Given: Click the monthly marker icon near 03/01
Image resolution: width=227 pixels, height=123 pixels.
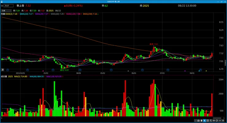Looking at the screenshot, I should (53, 70).
